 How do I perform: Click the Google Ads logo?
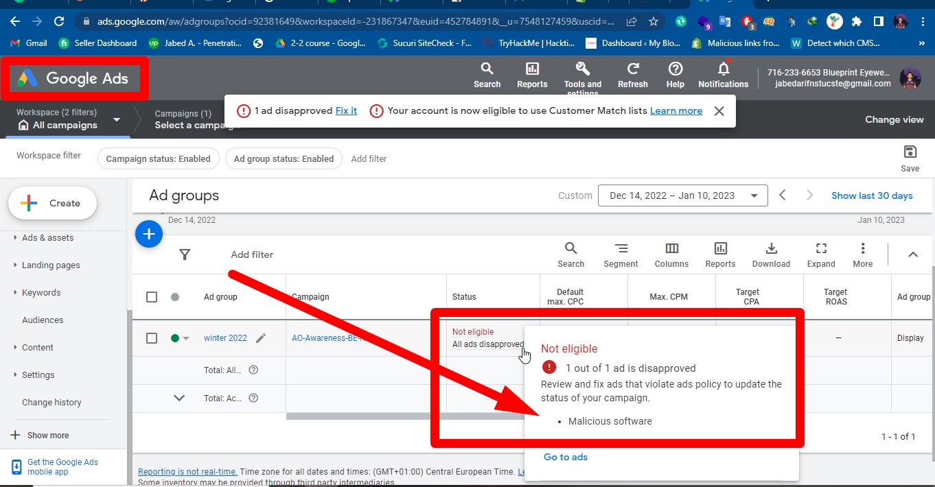(x=73, y=78)
